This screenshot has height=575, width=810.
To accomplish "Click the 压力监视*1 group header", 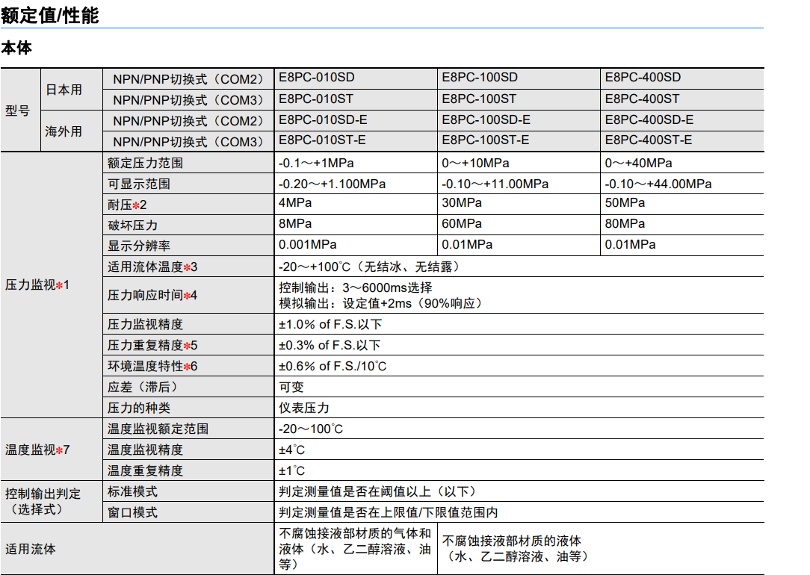I will point(37,285).
